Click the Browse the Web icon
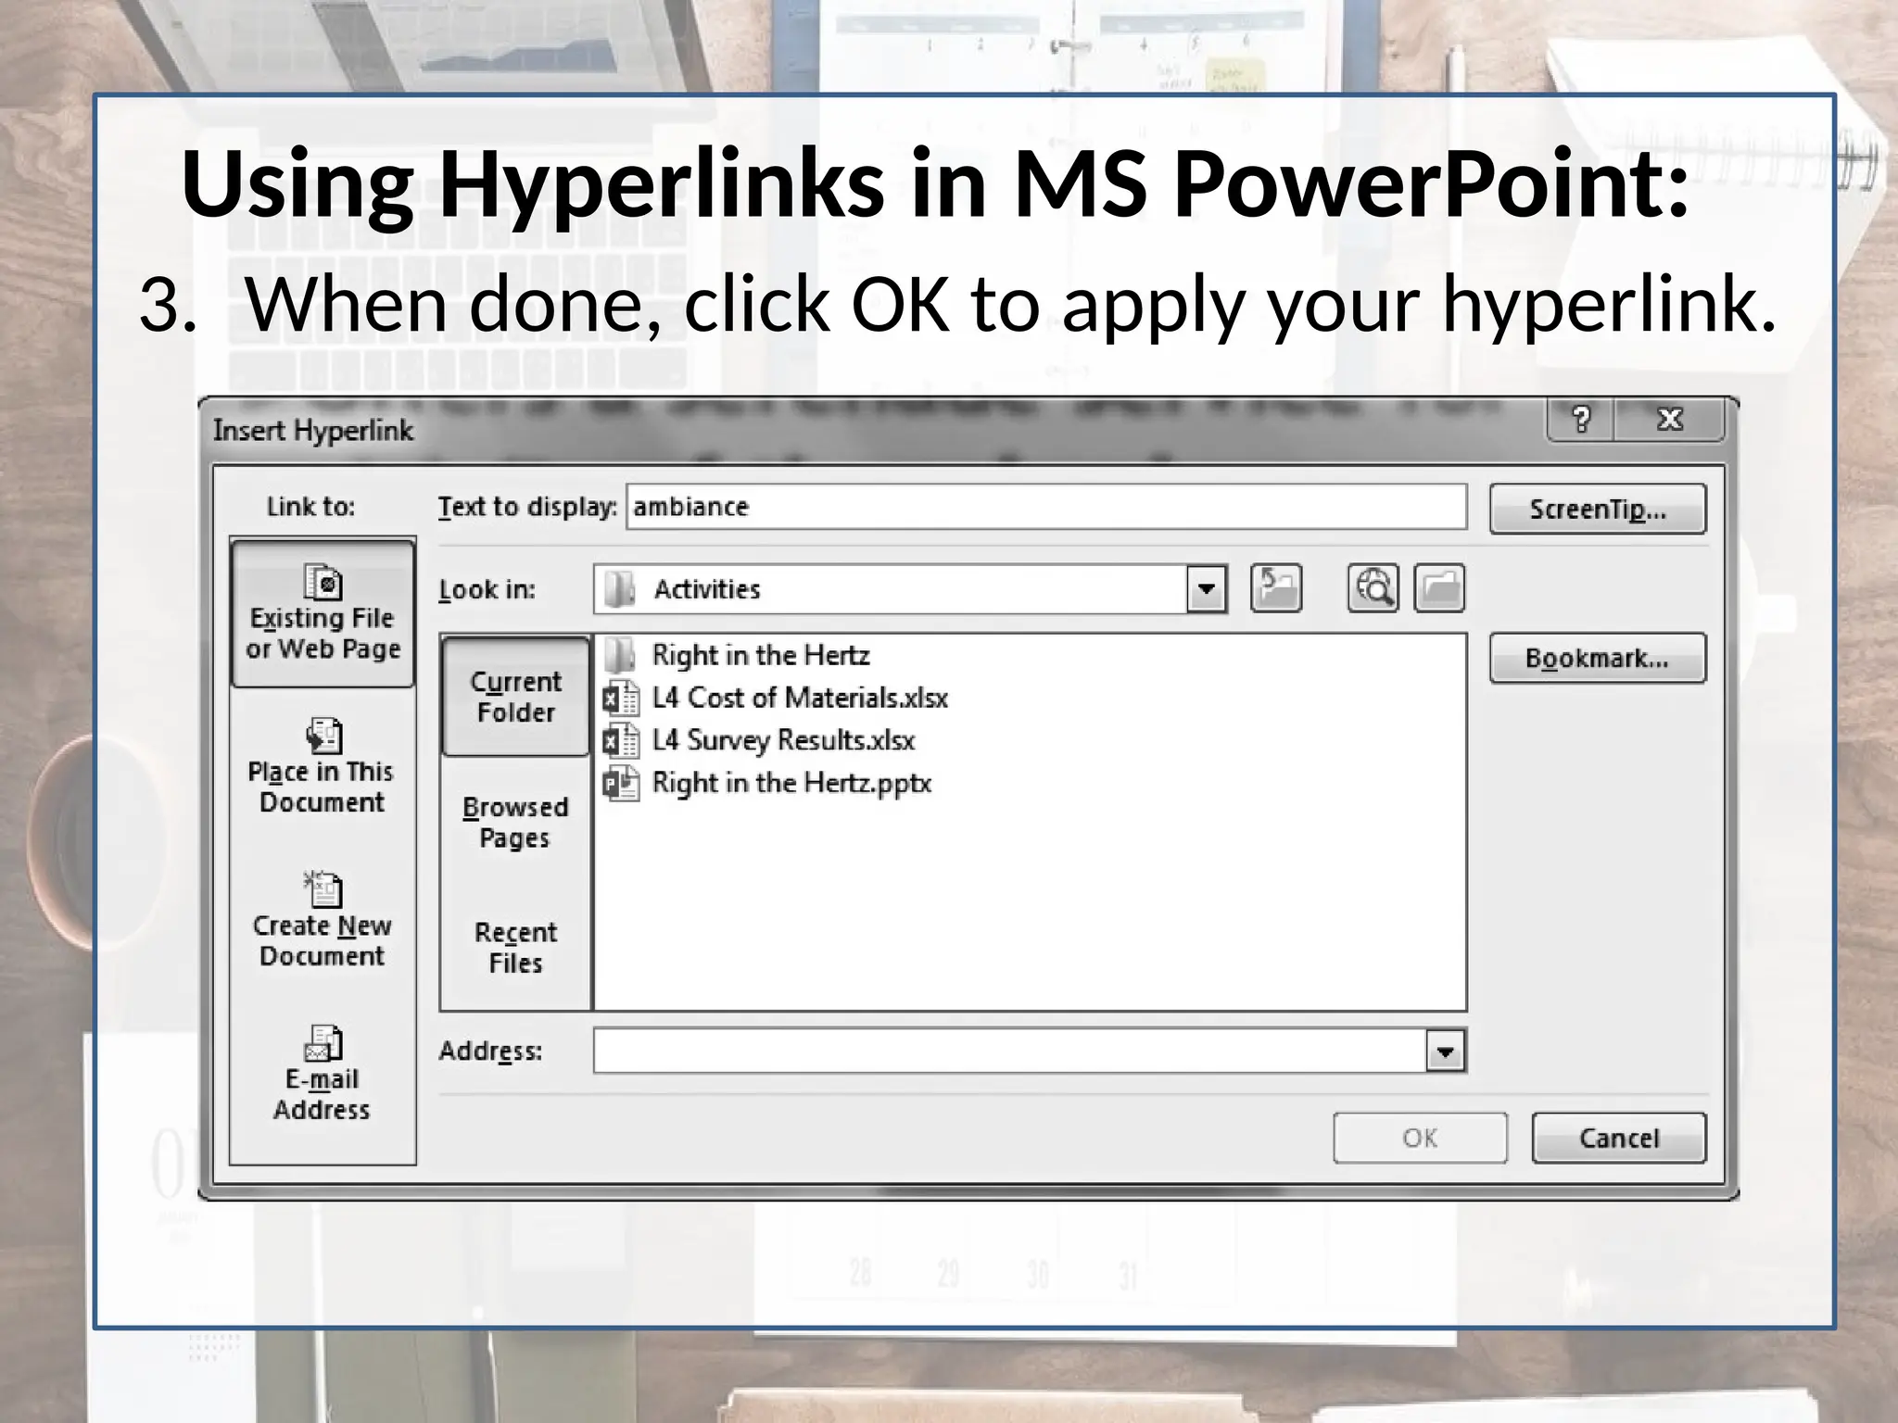 1373,588
